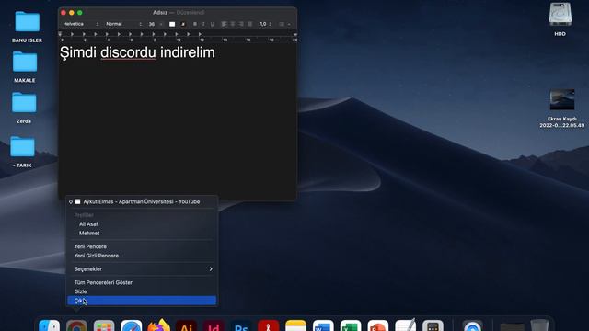Center-align text in TextEdit
The height and width of the screenshot is (331, 589).
233,24
